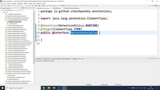
Task: Expand the io.github.vikeshpandey.arrays package
Action: pyautogui.click(x=4, y=27)
